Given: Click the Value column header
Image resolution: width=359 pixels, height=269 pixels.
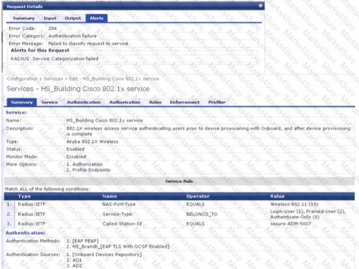Looking at the screenshot, I should [x=278, y=196].
